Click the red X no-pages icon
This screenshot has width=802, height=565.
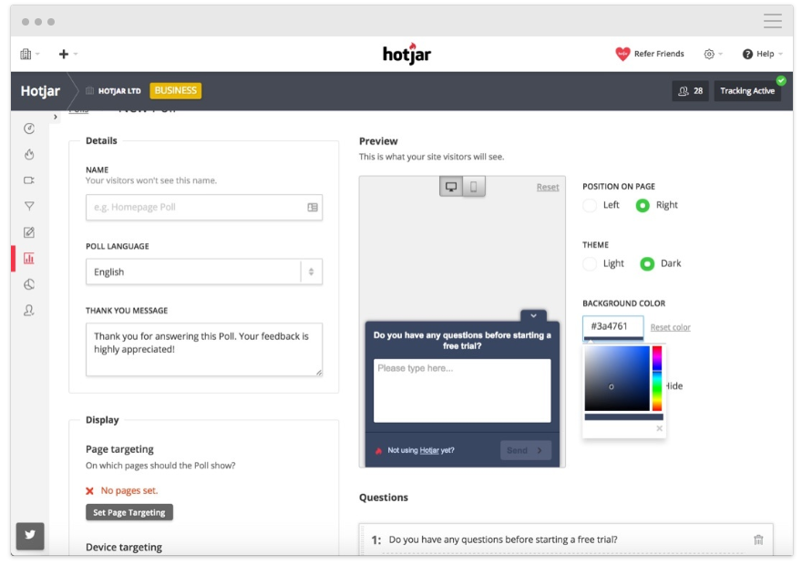[89, 491]
